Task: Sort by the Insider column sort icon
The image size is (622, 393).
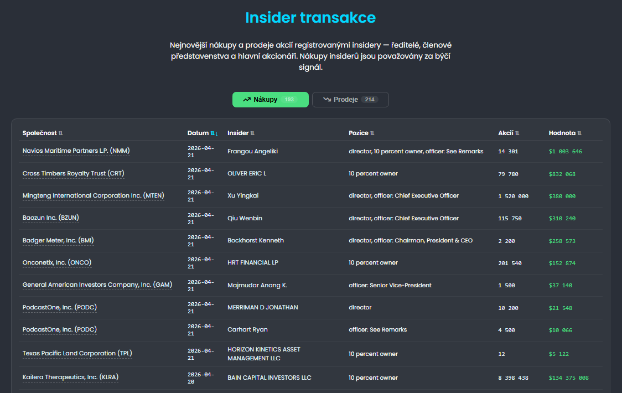Action: coord(252,133)
